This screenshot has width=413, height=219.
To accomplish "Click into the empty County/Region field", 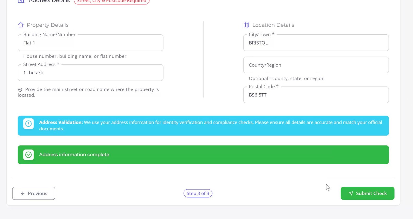I will click(316, 65).
